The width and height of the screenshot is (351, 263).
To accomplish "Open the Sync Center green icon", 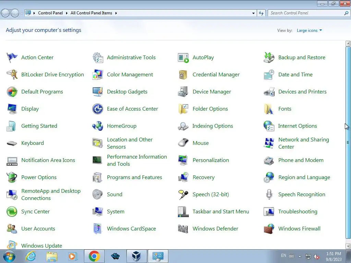I will [12, 212].
